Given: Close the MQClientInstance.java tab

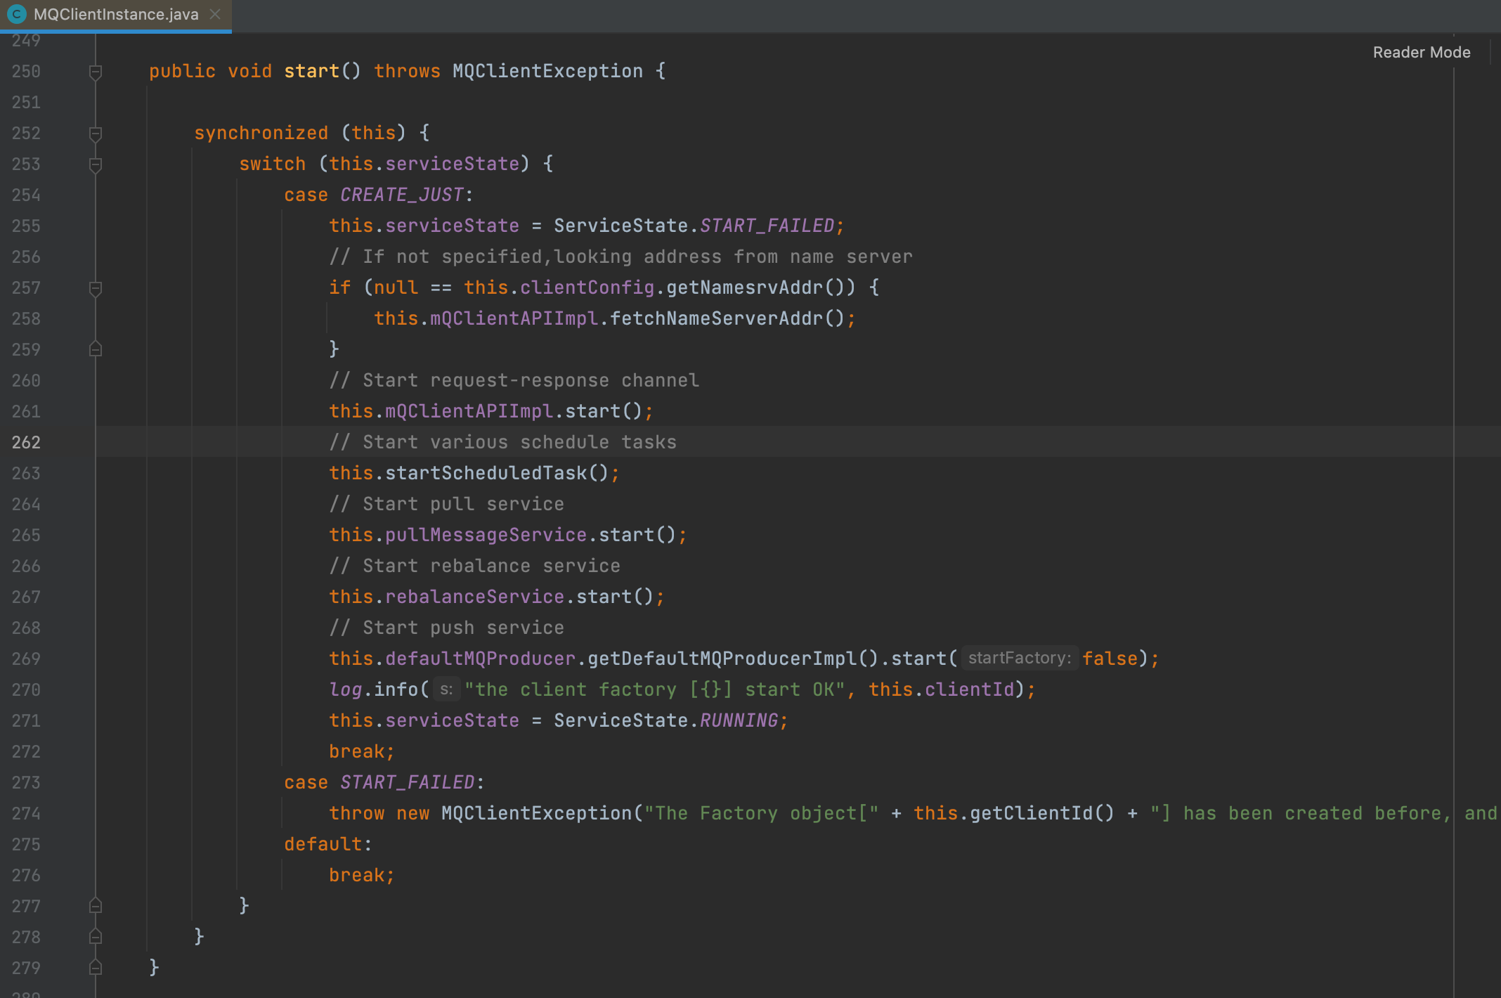Looking at the screenshot, I should (x=215, y=14).
